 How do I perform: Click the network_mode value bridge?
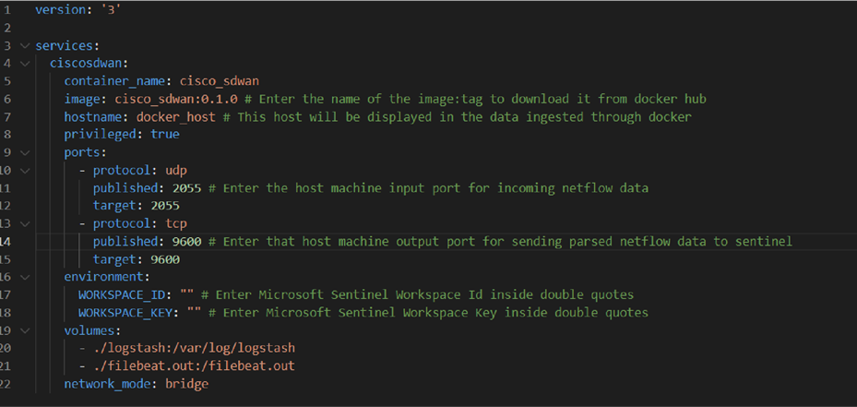coord(187,384)
